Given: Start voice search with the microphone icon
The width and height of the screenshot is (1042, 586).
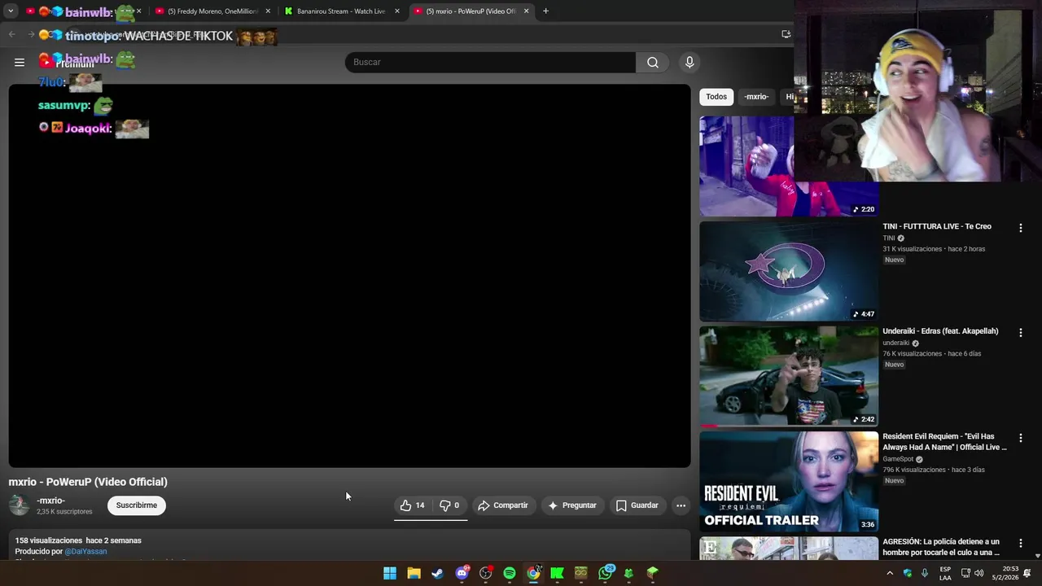Looking at the screenshot, I should pyautogui.click(x=690, y=63).
